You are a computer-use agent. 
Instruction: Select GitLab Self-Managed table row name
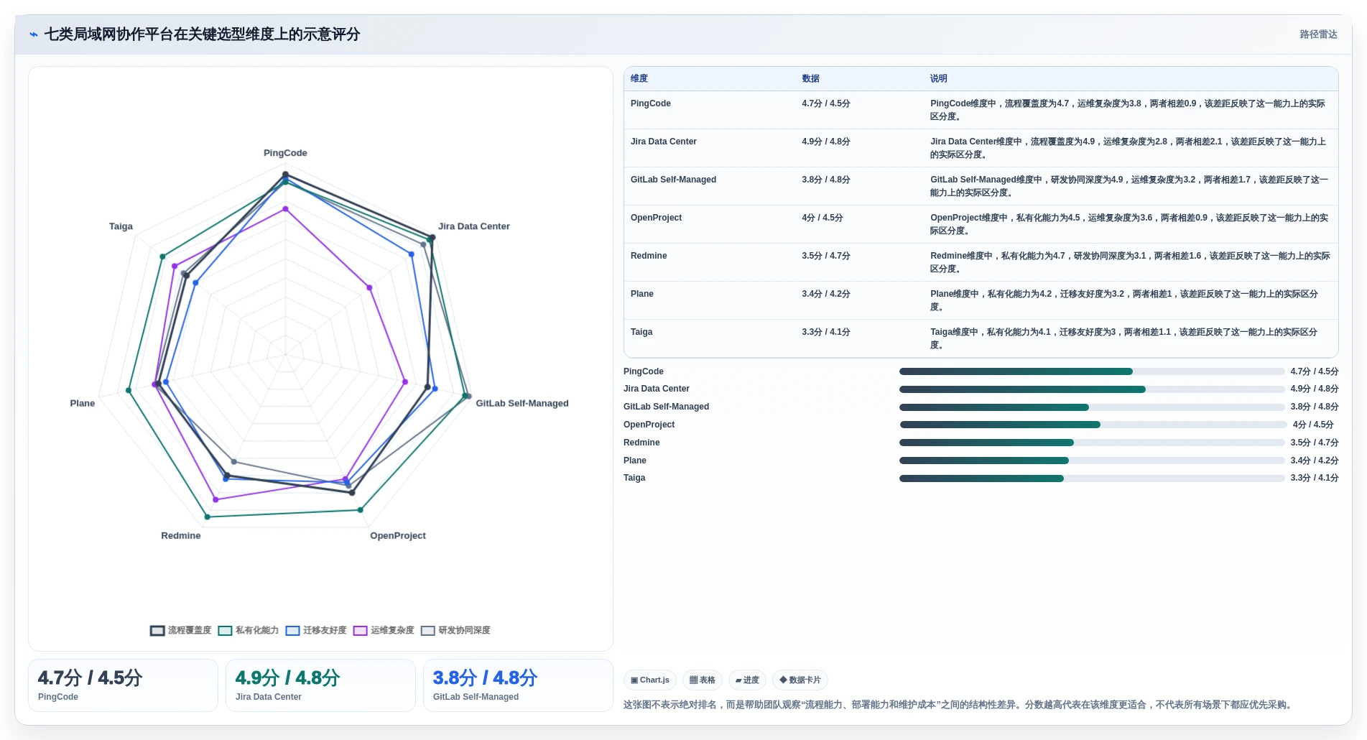(x=673, y=180)
